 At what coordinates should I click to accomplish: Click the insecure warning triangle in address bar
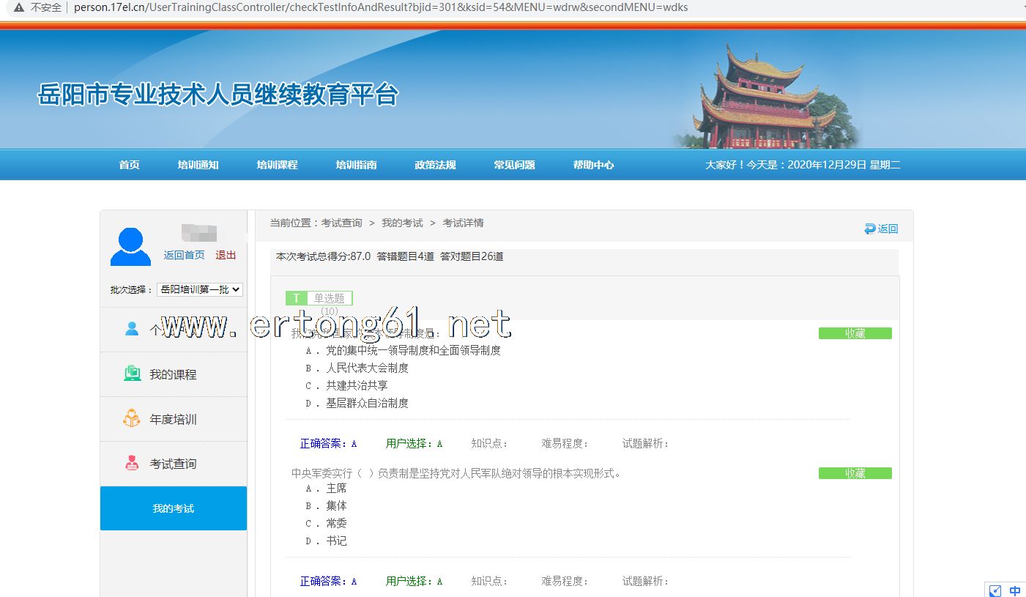click(18, 7)
